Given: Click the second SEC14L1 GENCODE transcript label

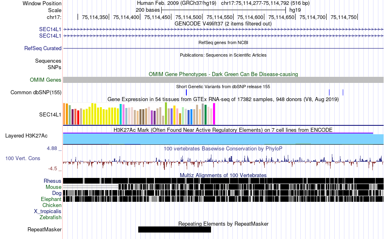Looking at the screenshot, I should [x=50, y=36].
